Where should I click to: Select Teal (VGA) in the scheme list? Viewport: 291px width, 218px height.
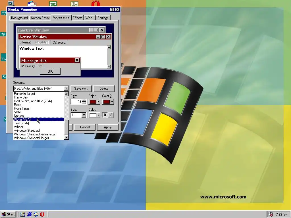pos(39,123)
